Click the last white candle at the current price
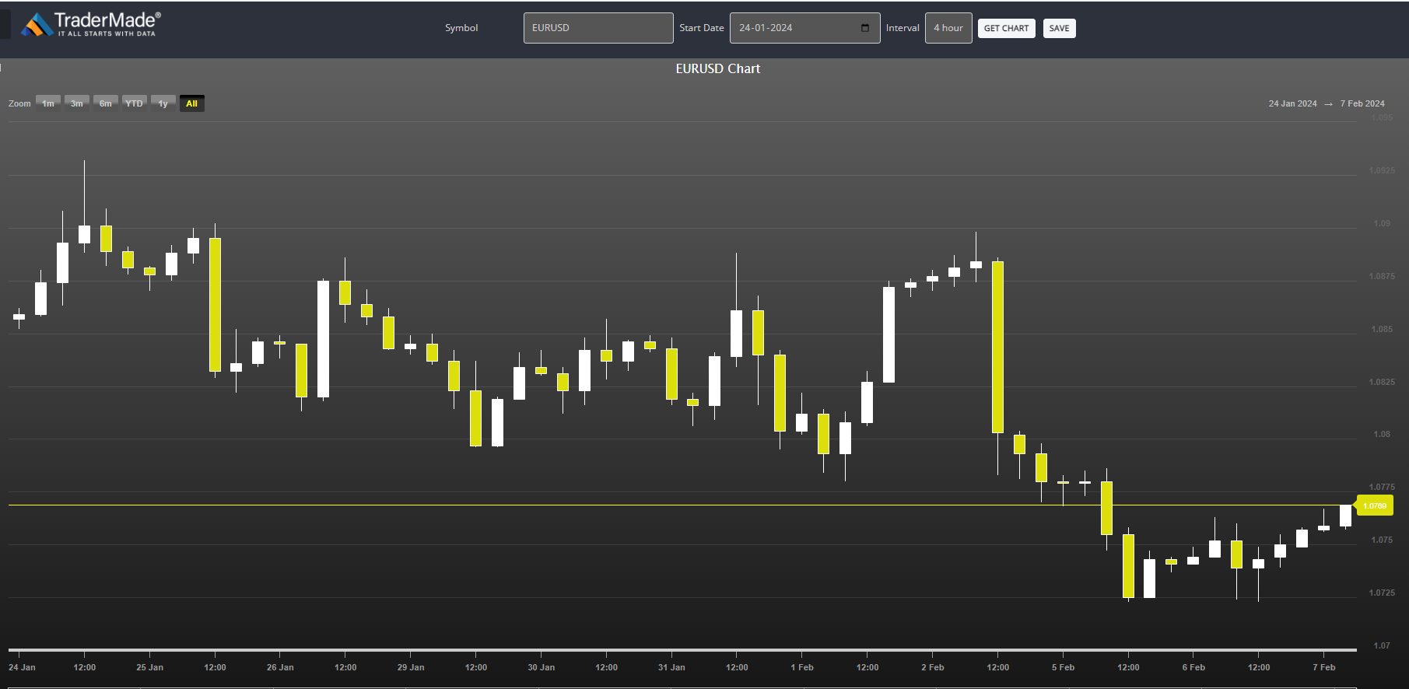The height and width of the screenshot is (689, 1409). coord(1345,516)
